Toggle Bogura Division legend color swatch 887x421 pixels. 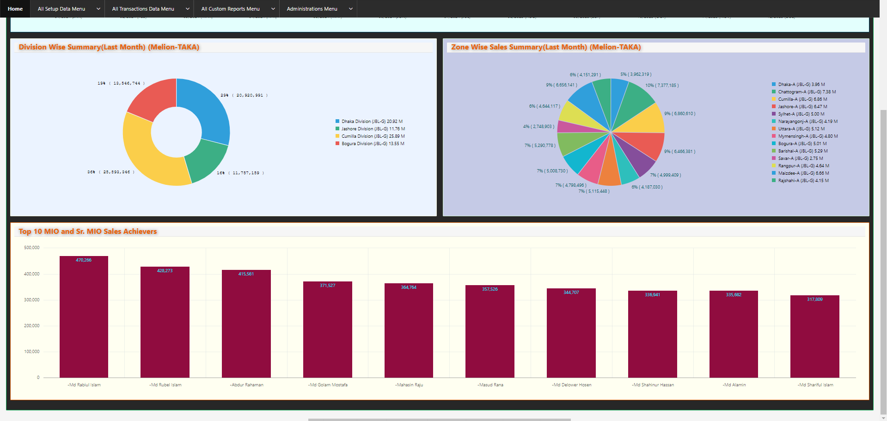click(337, 144)
